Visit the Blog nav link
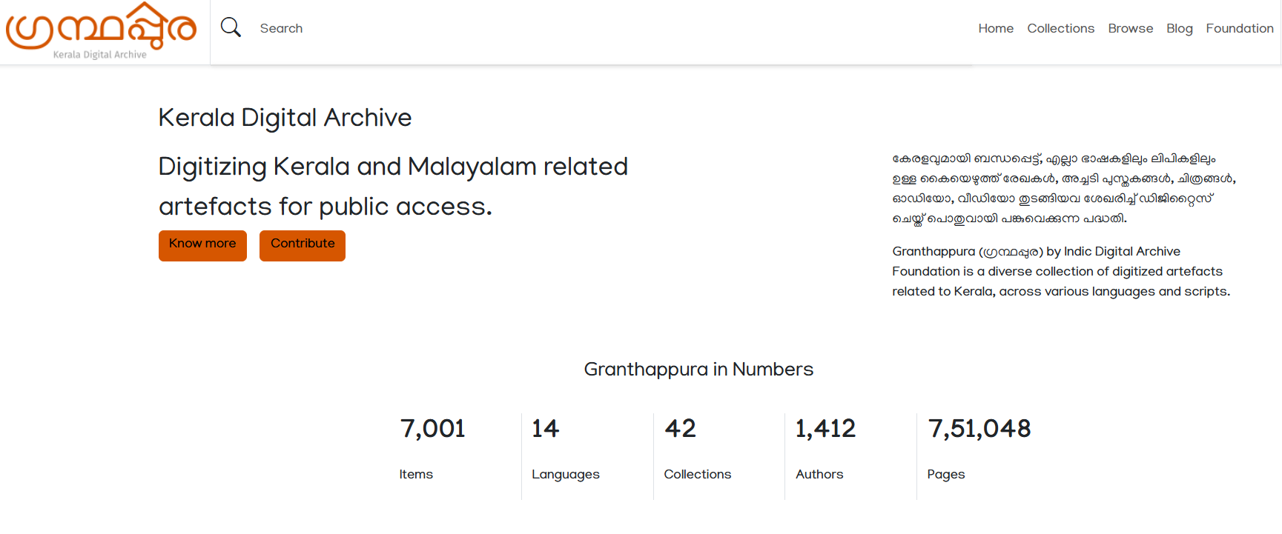1282x534 pixels. pyautogui.click(x=1179, y=28)
